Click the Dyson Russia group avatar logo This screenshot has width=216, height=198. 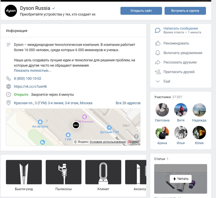11,11
